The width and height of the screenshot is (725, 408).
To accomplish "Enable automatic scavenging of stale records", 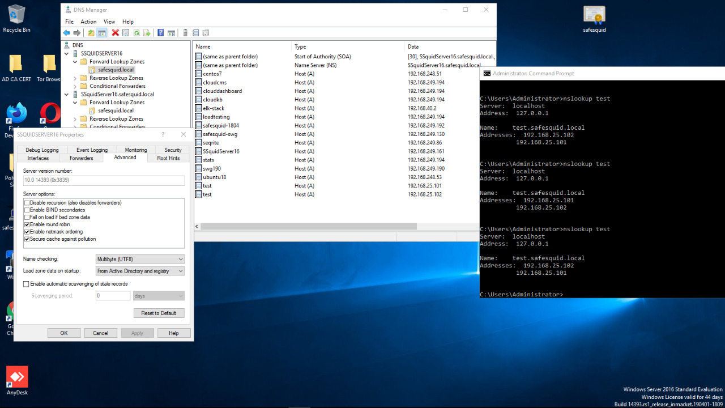I will coord(26,284).
